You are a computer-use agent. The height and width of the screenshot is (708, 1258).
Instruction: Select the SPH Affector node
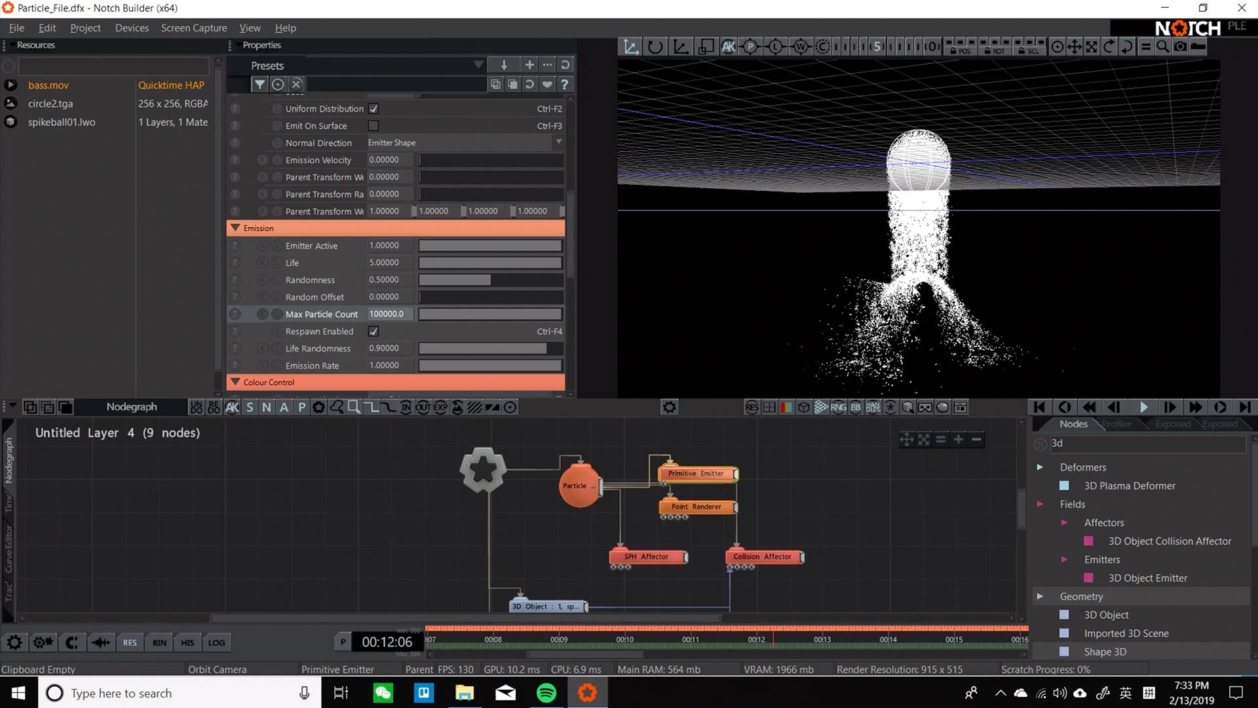point(648,557)
